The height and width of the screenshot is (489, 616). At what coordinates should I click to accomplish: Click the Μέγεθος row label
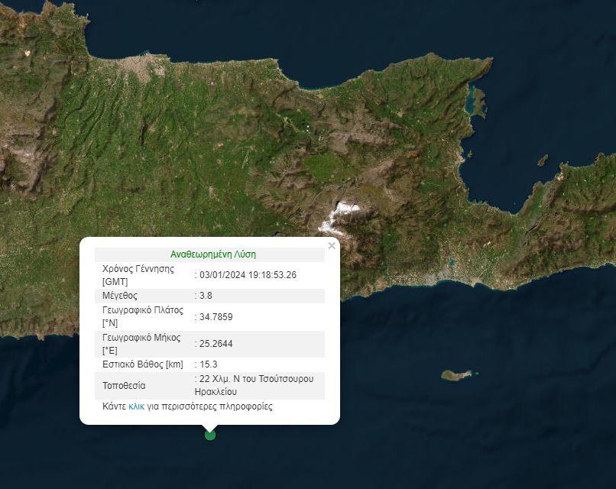pyautogui.click(x=119, y=295)
